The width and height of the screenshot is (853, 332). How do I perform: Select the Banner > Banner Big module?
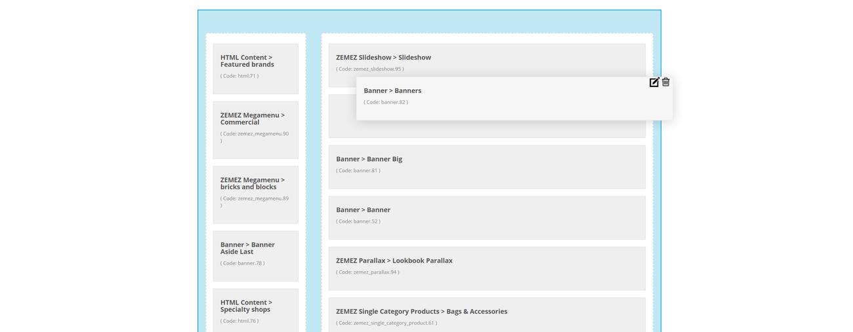pyautogui.click(x=487, y=167)
